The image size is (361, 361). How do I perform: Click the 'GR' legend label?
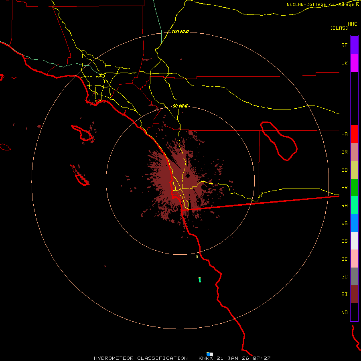tap(344, 152)
